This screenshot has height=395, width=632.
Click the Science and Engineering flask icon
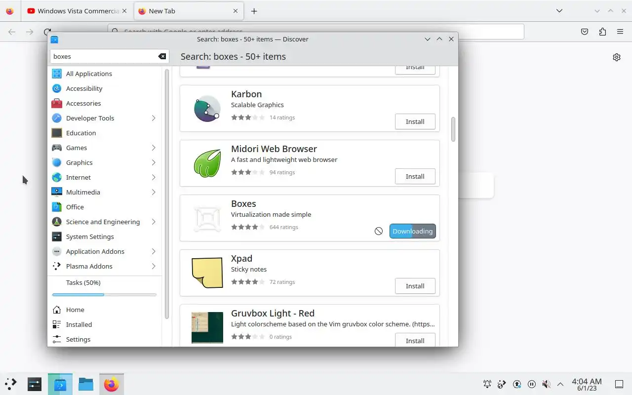click(57, 222)
